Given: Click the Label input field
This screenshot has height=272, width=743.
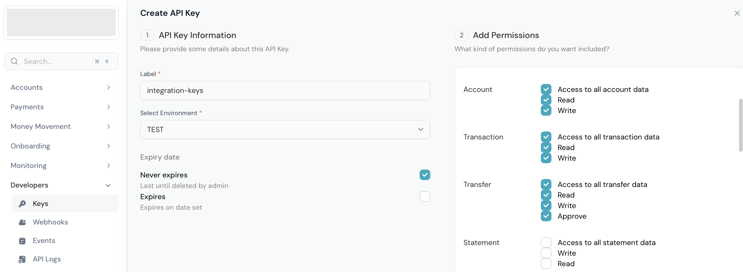Looking at the screenshot, I should tap(285, 90).
